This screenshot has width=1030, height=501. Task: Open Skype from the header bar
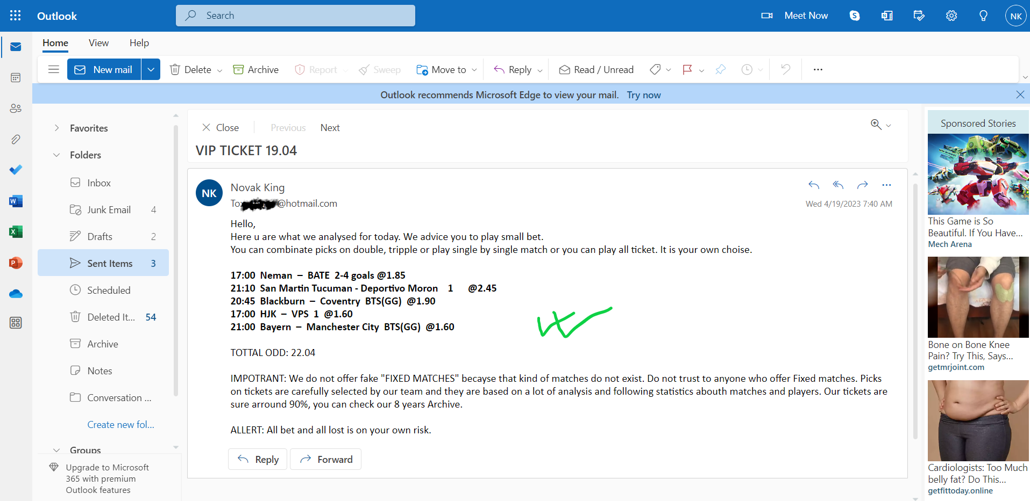point(855,16)
